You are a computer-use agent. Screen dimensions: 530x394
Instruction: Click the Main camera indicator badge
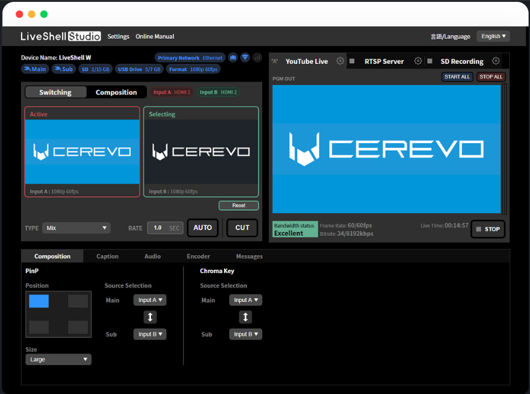35,69
